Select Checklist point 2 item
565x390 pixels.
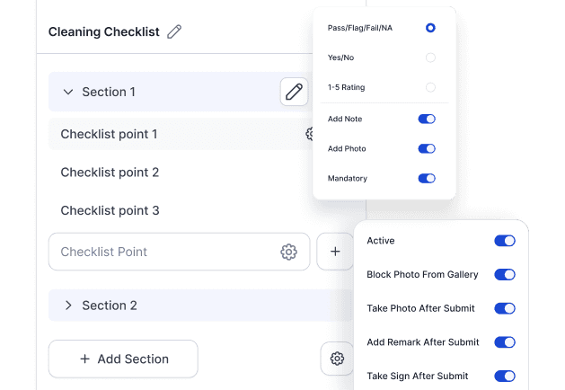(x=110, y=173)
